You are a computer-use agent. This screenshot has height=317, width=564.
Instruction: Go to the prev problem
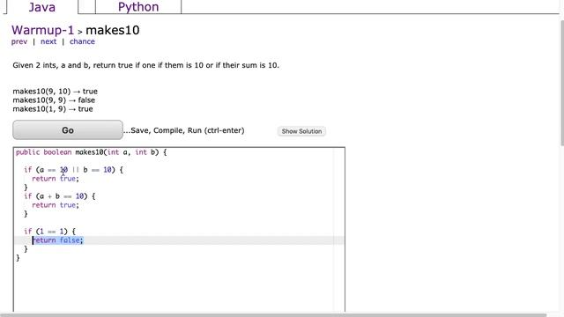[19, 41]
